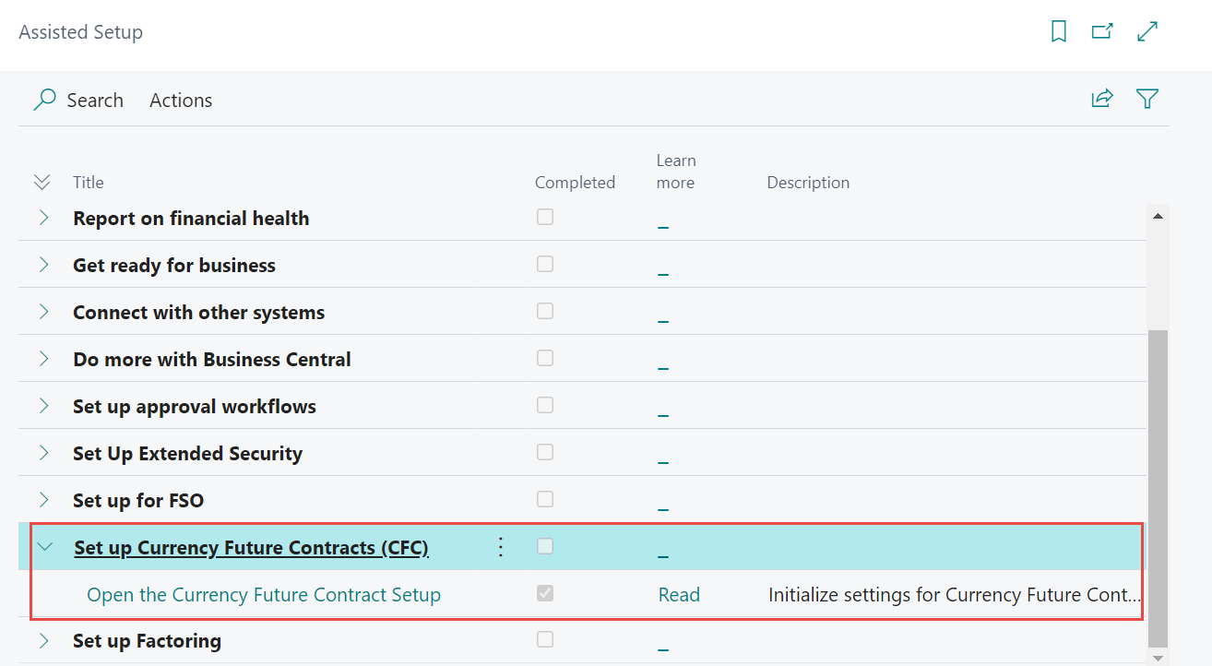This screenshot has width=1212, height=666.
Task: Toggle Completed checkbox for Set up Factoring
Action: point(545,639)
